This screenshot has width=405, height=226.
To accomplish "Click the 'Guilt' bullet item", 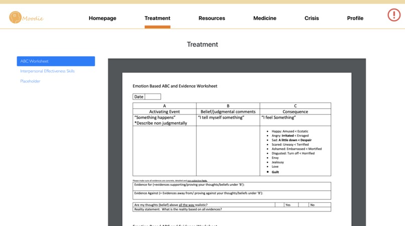I will (x=275, y=172).
